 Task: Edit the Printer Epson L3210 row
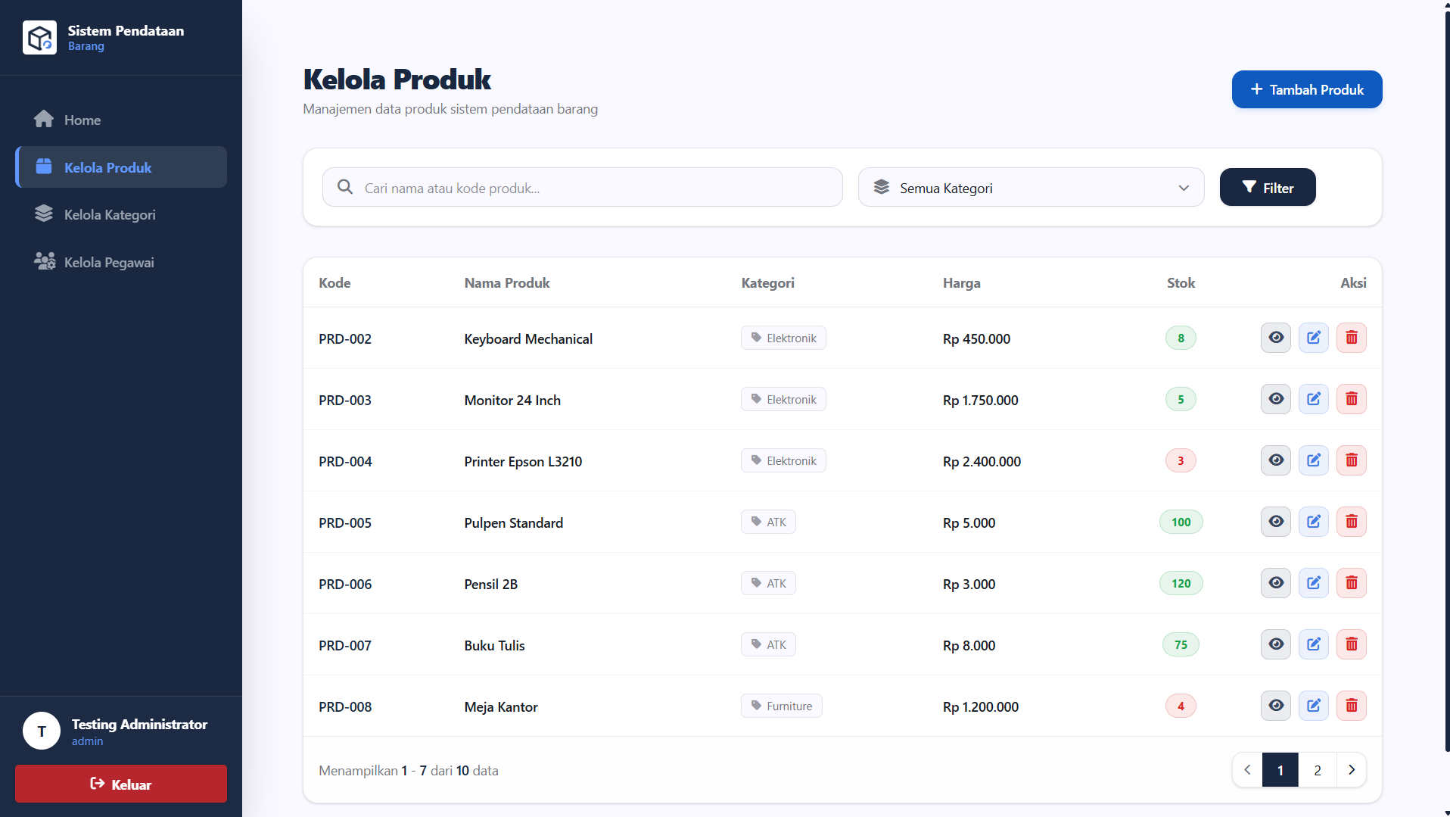[x=1314, y=460]
